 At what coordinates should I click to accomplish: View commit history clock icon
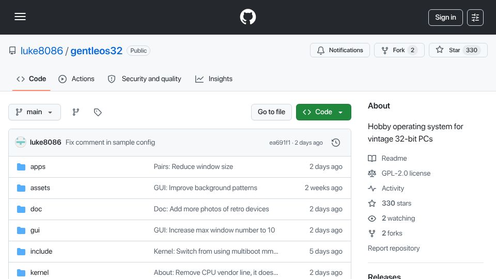coord(336,143)
